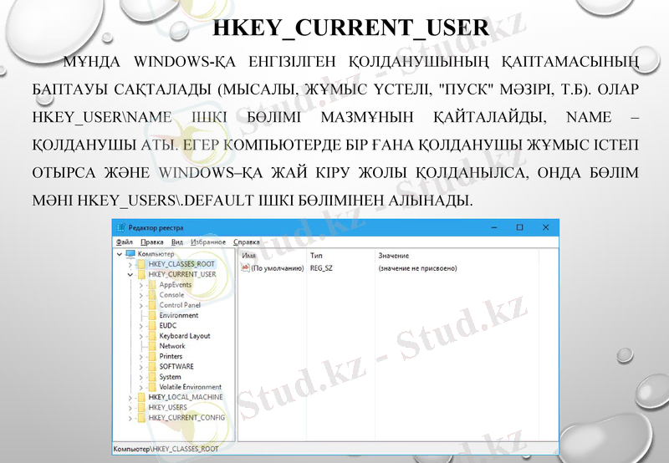Open the Правка menu
The height and width of the screenshot is (463, 669).
click(x=152, y=242)
